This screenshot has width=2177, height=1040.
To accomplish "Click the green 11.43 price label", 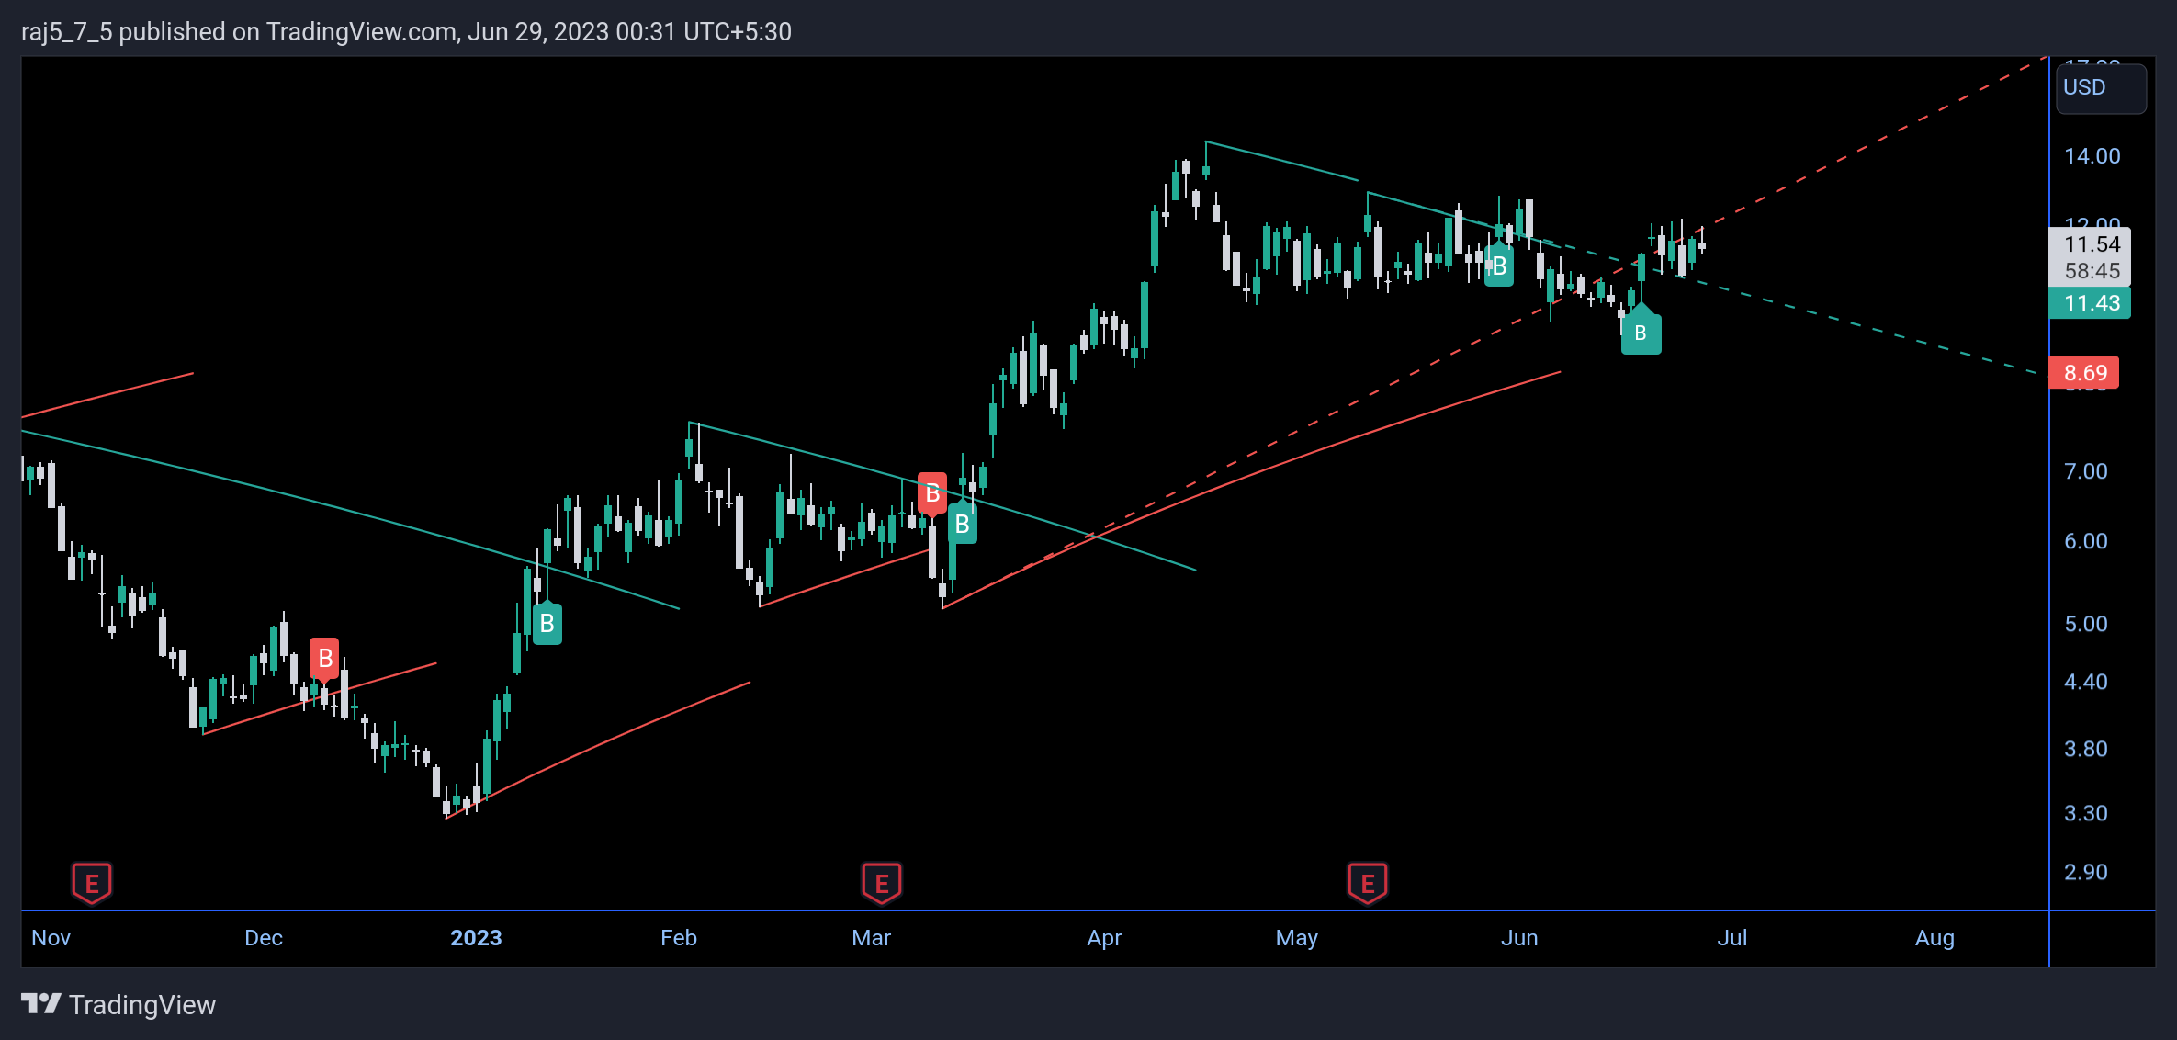I will 2090,303.
